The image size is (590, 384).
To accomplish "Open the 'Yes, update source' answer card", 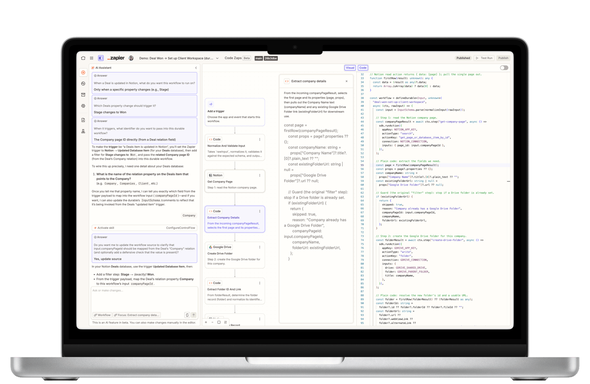I will click(x=144, y=248).
